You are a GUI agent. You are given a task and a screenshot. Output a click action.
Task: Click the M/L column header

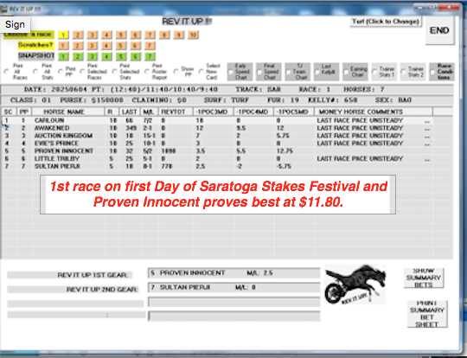coord(149,112)
